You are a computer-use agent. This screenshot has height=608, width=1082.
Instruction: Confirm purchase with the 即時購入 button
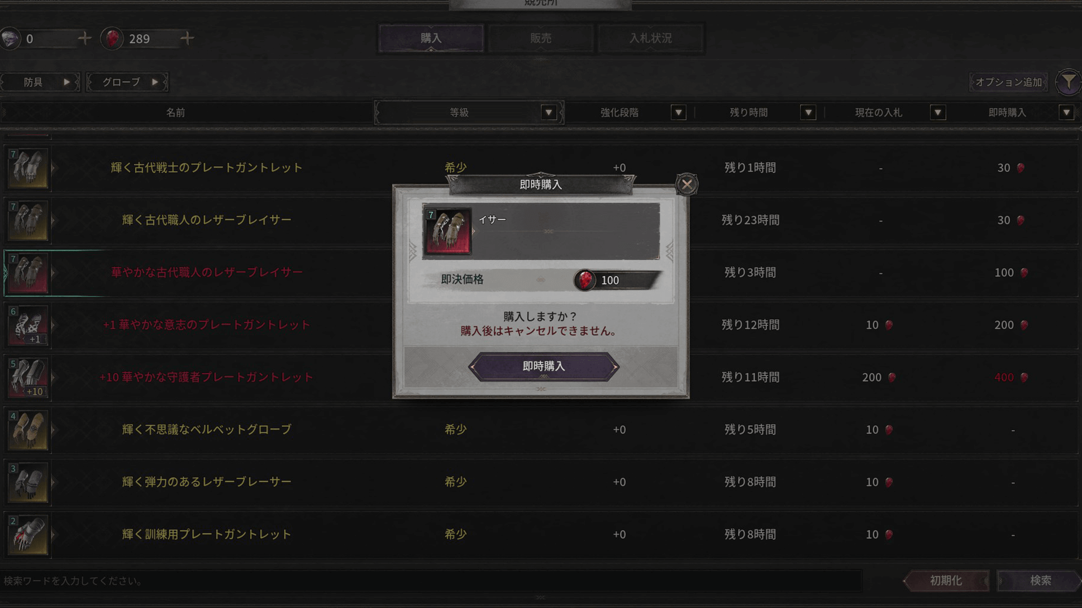(543, 366)
